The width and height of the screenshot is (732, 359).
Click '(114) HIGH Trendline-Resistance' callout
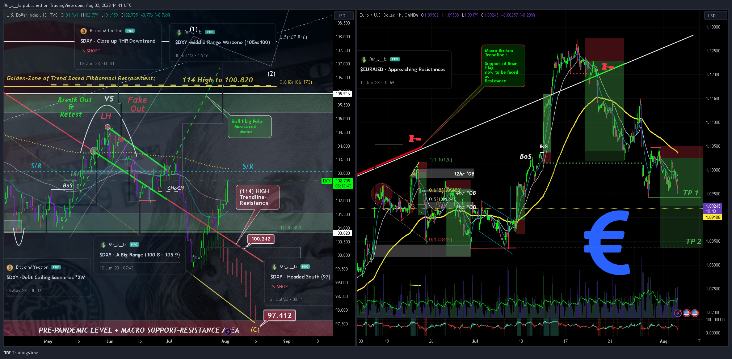tap(257, 197)
